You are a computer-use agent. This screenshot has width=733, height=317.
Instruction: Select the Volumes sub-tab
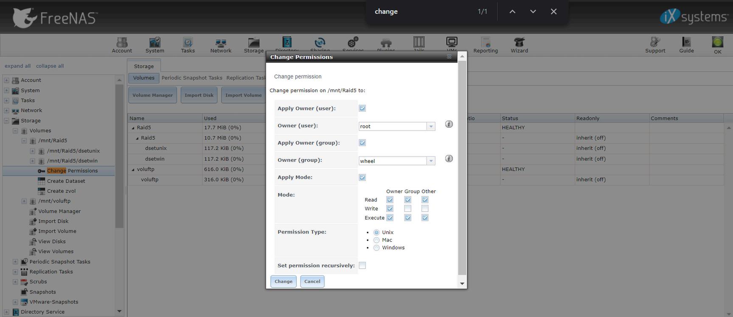pyautogui.click(x=144, y=78)
